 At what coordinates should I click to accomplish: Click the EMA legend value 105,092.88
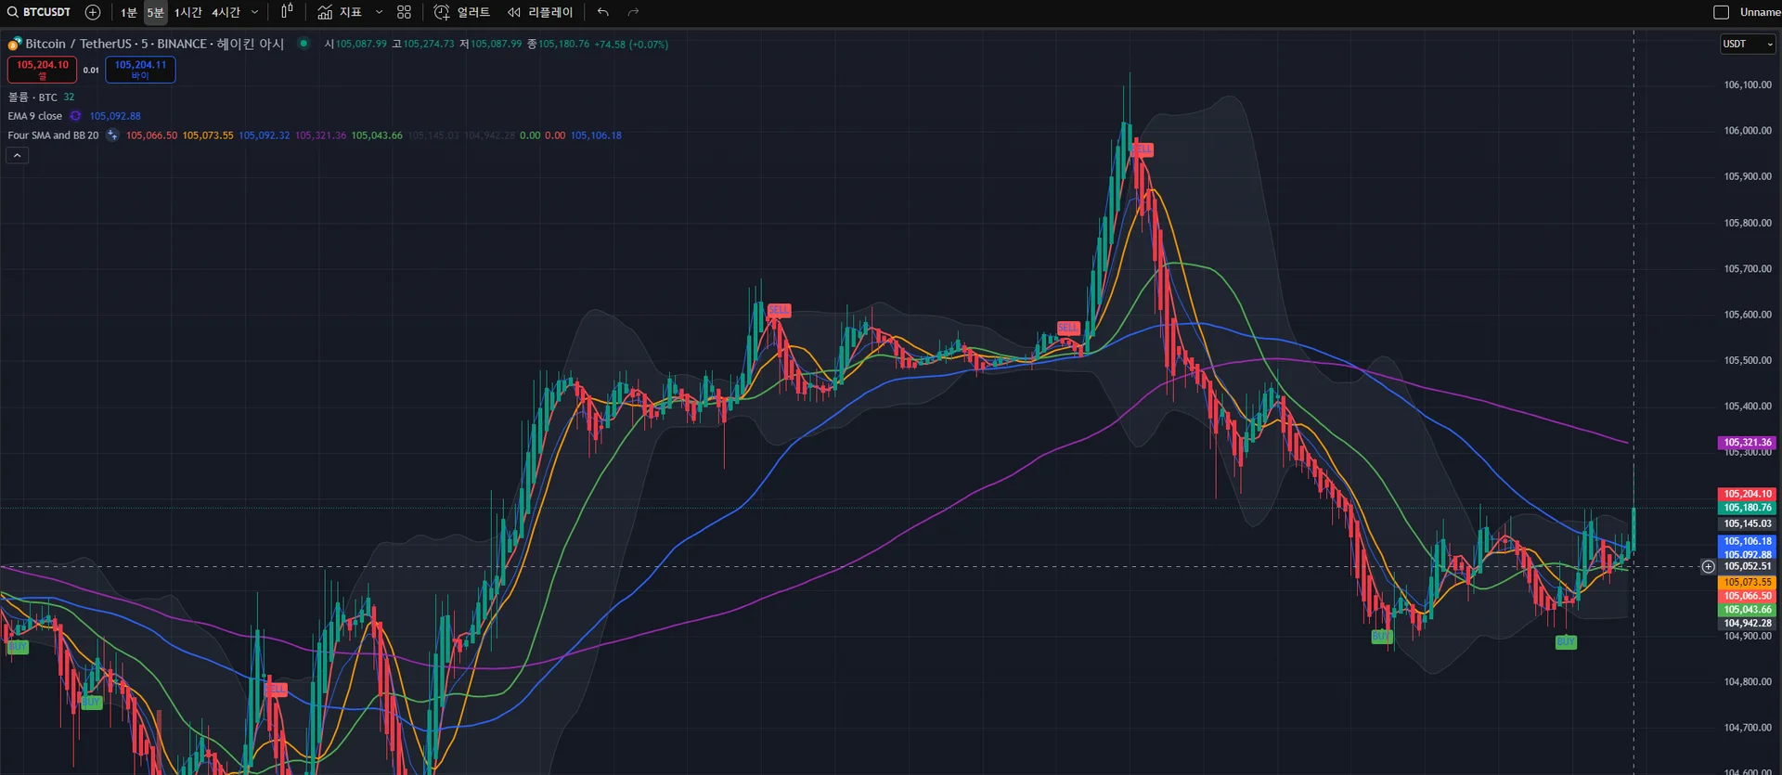tap(115, 116)
